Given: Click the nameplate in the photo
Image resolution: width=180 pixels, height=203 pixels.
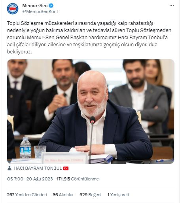Looking at the screenshot, I should [x=64, y=158].
